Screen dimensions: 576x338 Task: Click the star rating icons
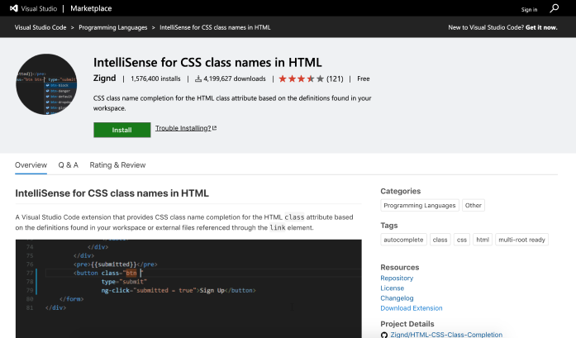coord(302,79)
